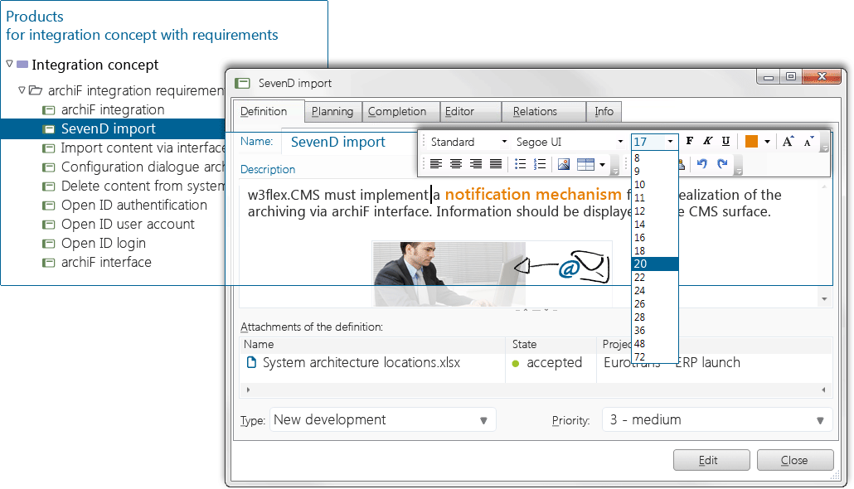Choose font size 14 from the list

click(x=655, y=225)
